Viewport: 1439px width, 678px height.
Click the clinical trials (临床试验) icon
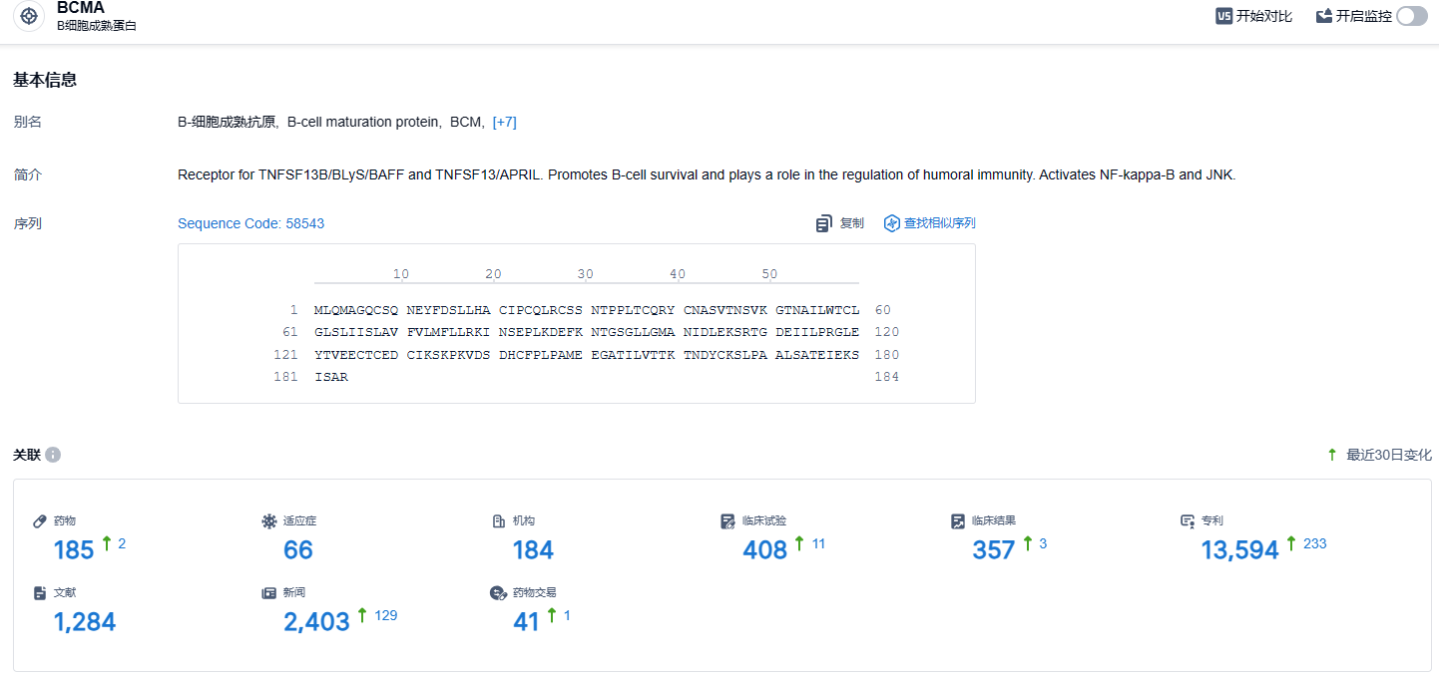(727, 520)
